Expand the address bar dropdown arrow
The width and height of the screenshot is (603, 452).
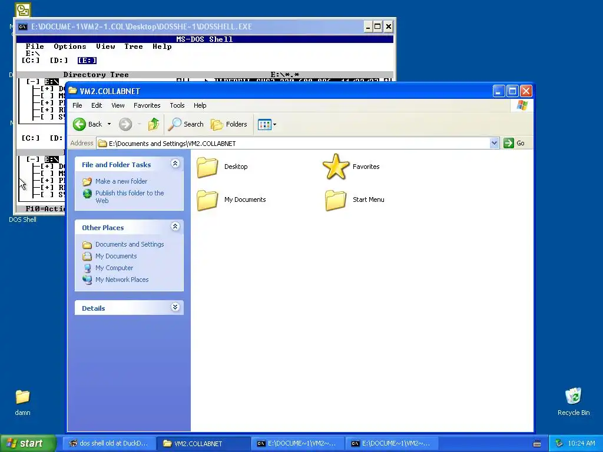pyautogui.click(x=495, y=144)
